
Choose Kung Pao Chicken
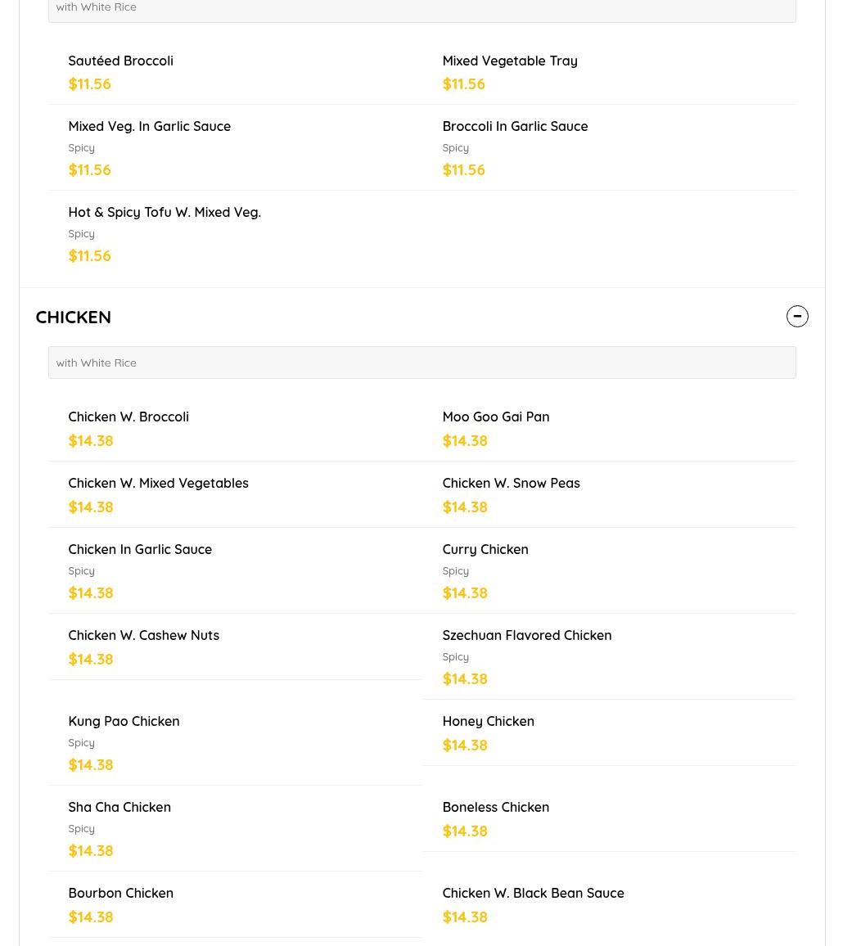[x=124, y=722]
